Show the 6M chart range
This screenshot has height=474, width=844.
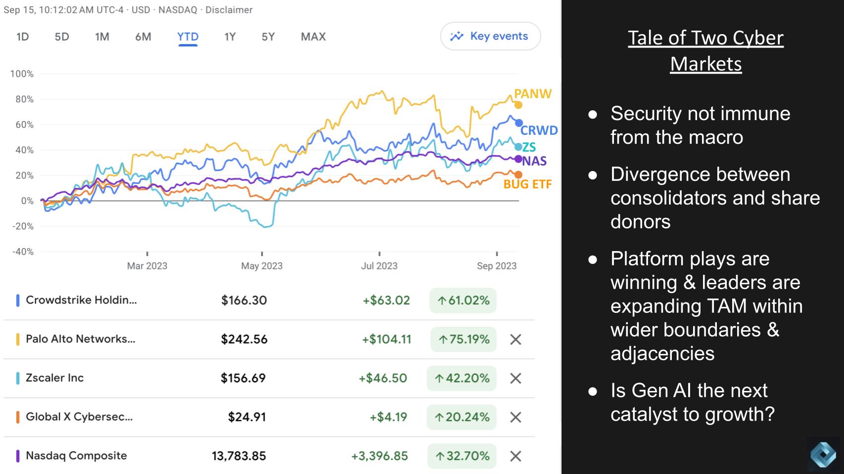point(143,37)
